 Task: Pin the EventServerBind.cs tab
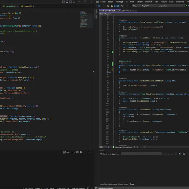tap(117, 11)
